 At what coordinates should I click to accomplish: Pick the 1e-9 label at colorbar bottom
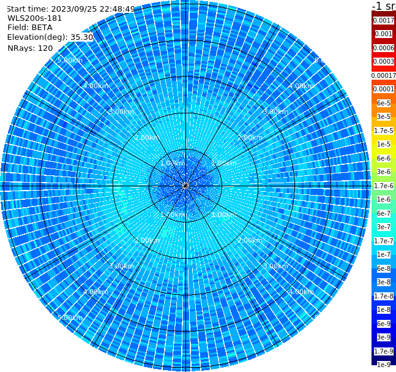point(384,365)
